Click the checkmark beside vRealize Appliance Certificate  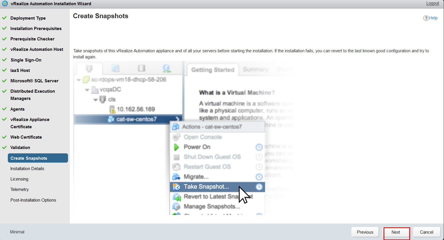pos(4,119)
